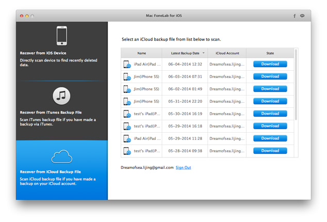Select the date 05-31-2014 22:20 cell
Viewport: 327px width, 222px height.
click(185, 101)
